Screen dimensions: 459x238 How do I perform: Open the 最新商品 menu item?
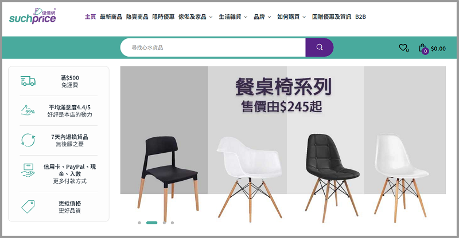(111, 17)
